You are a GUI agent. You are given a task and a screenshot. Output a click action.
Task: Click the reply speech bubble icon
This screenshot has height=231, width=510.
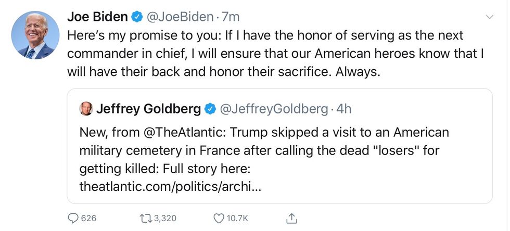pos(73,218)
